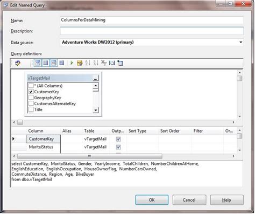Click grid pane scroll right arrow
The image size is (255, 214).
tap(233, 156)
